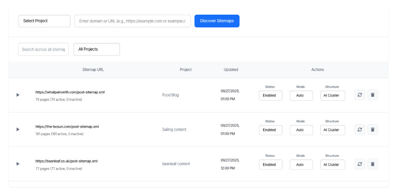This screenshot has width=396, height=193.
Task: Open Structure dropdown for beanleaf content sitemap
Action: coord(333,165)
